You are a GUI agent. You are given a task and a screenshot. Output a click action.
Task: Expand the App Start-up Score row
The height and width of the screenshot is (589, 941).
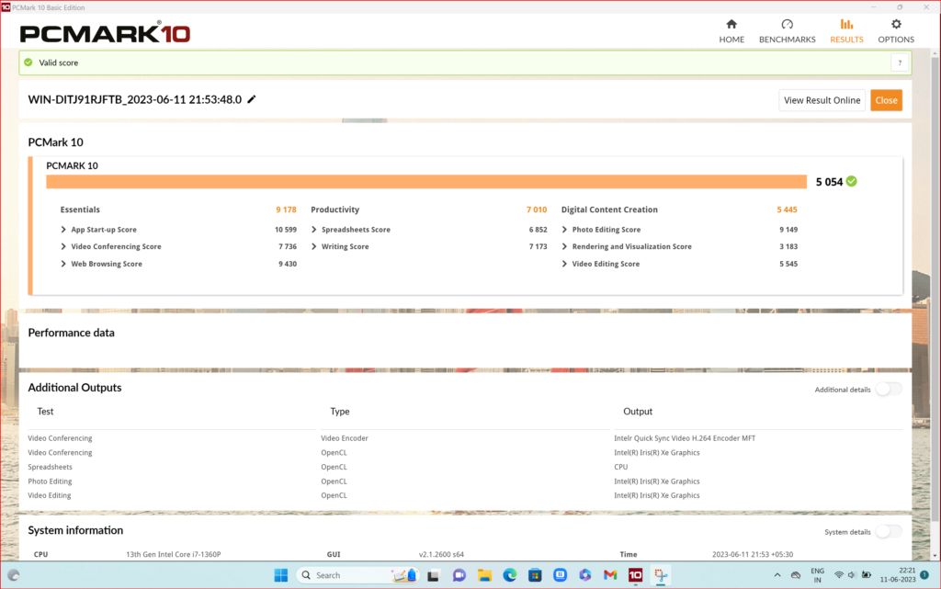(104, 230)
